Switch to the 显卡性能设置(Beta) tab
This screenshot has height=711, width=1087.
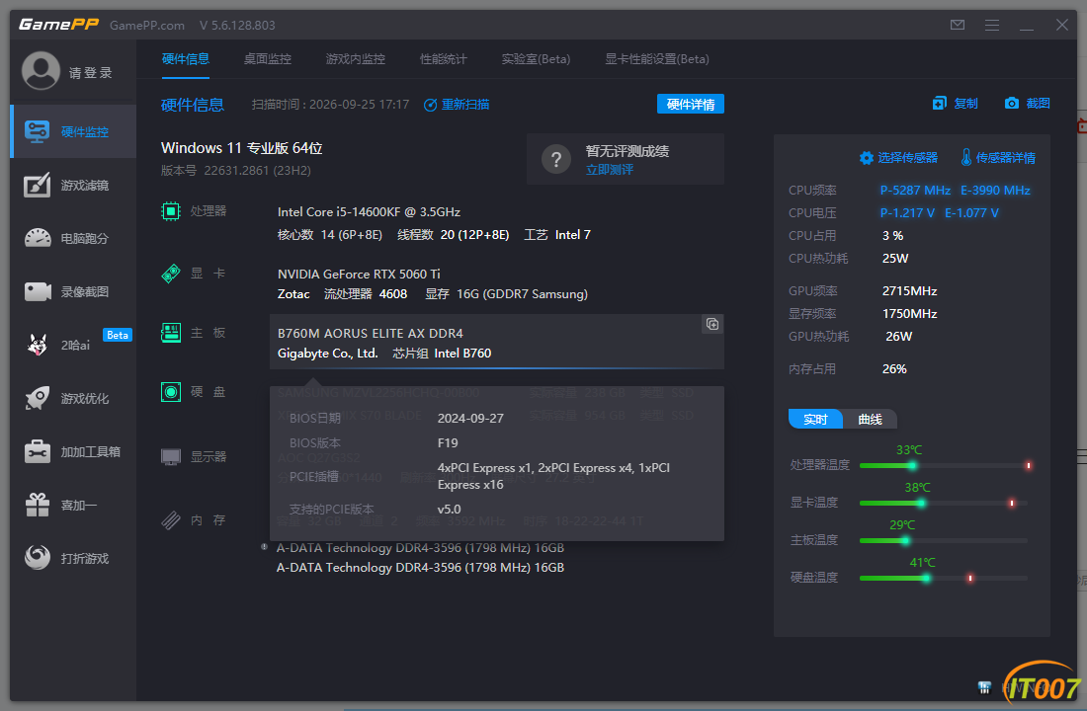pyautogui.click(x=657, y=59)
